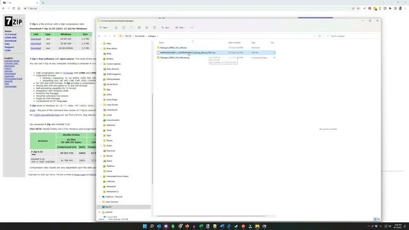The height and width of the screenshot is (230, 409).
Task: Click the Firefox icon in the taskbar
Action: (187, 226)
